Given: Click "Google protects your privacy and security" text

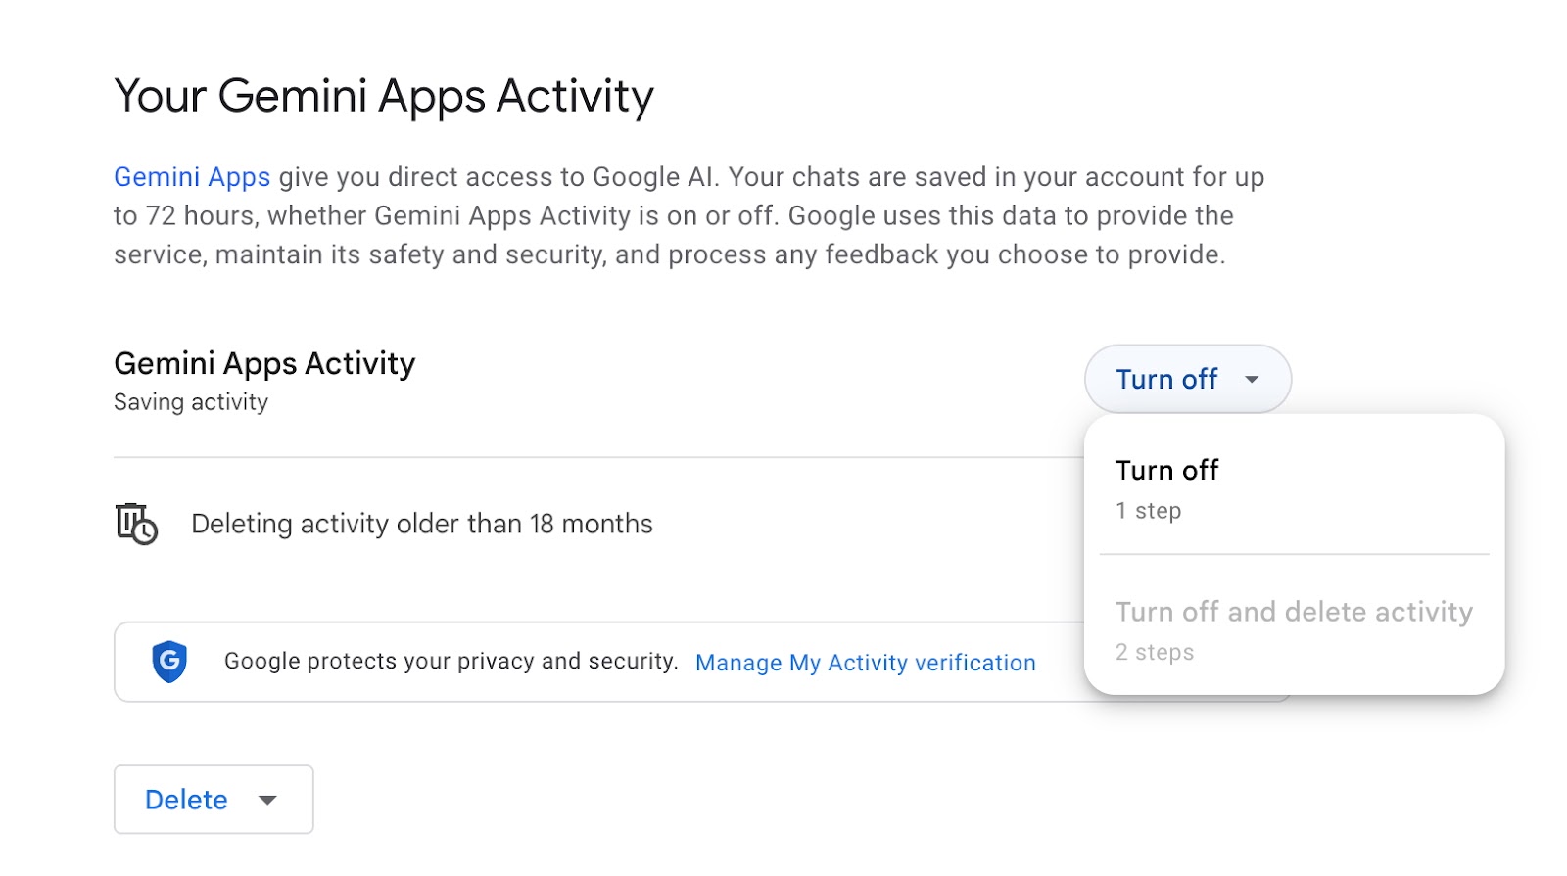Looking at the screenshot, I should click(451, 662).
